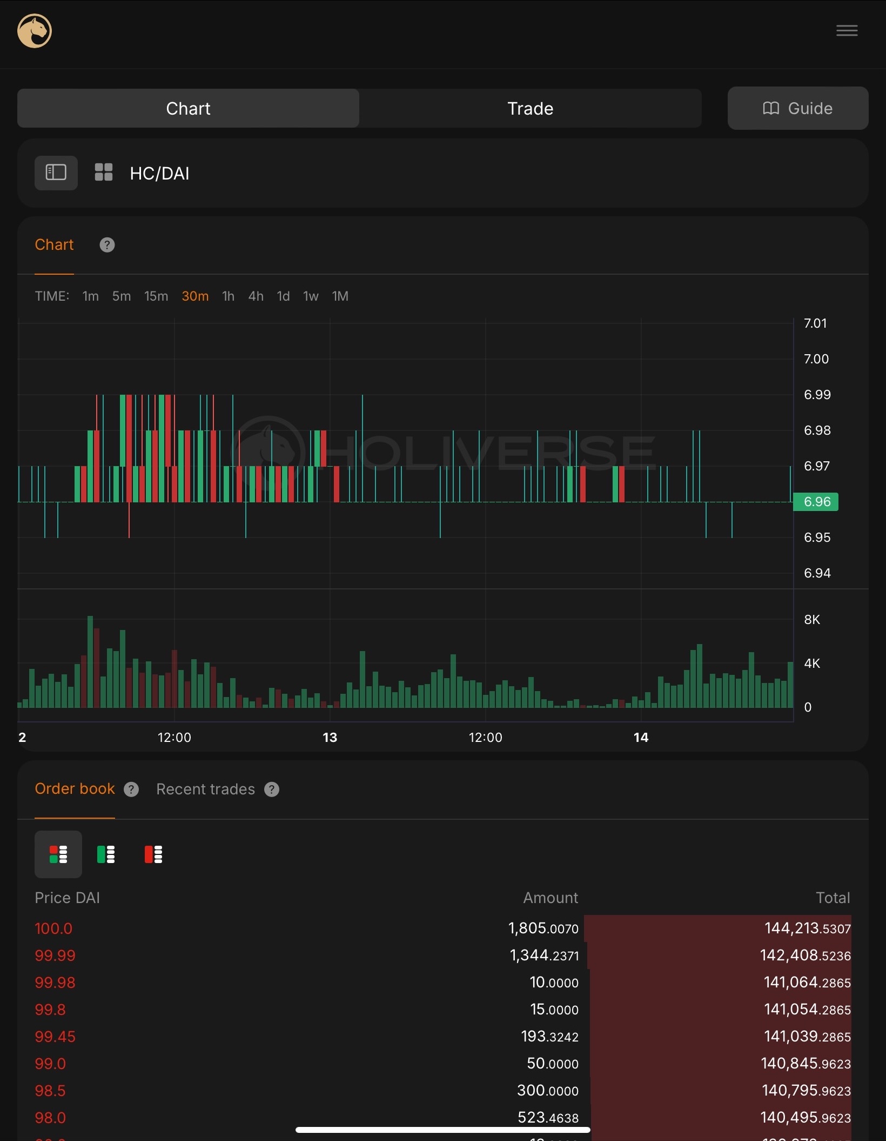Screen dimensions: 886x1141
Task: Show only buy orders (green) view
Action: tap(106, 854)
